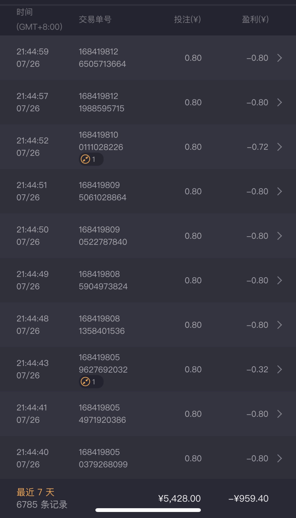The image size is (296, 518).
Task: Tap chevron on the 21:44:40 row
Action: [x=279, y=458]
